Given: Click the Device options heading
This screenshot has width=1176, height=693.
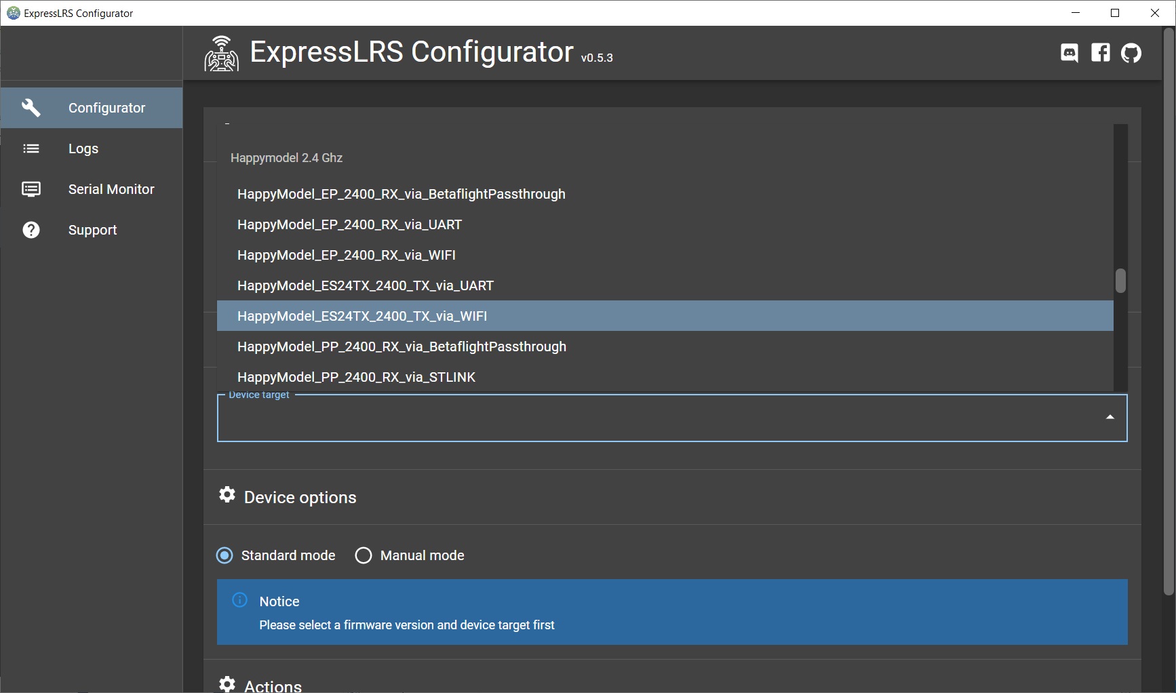Looking at the screenshot, I should coord(300,497).
